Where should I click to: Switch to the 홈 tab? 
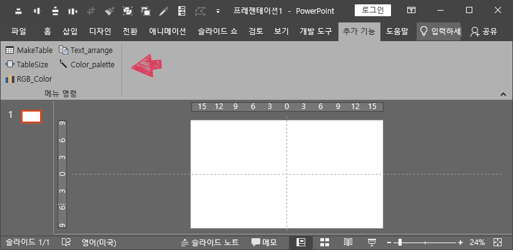pos(48,31)
